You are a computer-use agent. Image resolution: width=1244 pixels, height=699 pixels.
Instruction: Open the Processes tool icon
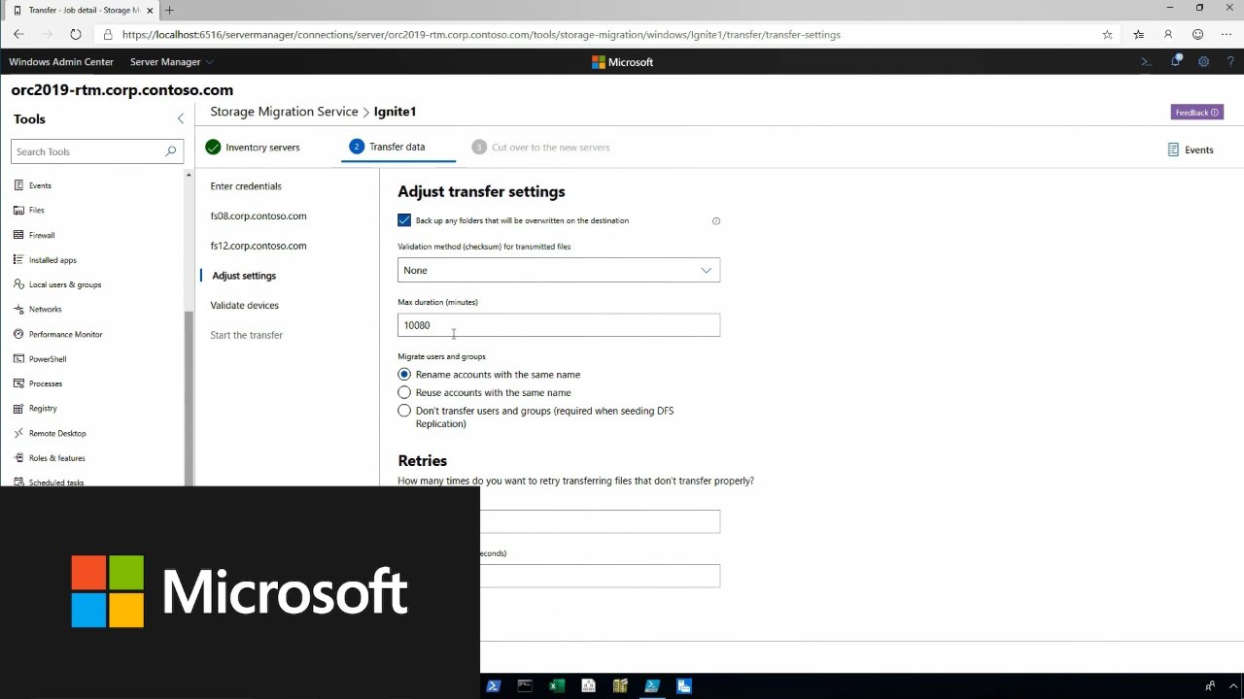point(19,383)
